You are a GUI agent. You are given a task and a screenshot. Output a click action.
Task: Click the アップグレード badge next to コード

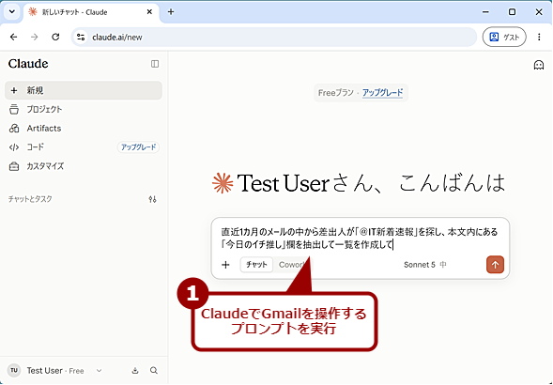click(x=138, y=147)
